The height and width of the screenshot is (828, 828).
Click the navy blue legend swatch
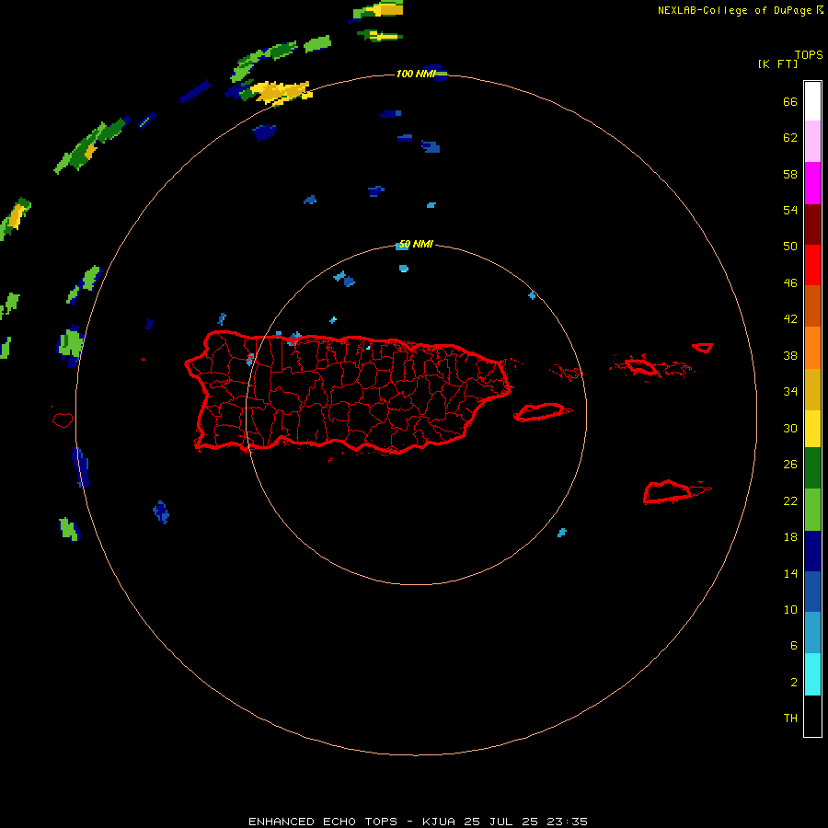coord(812,551)
